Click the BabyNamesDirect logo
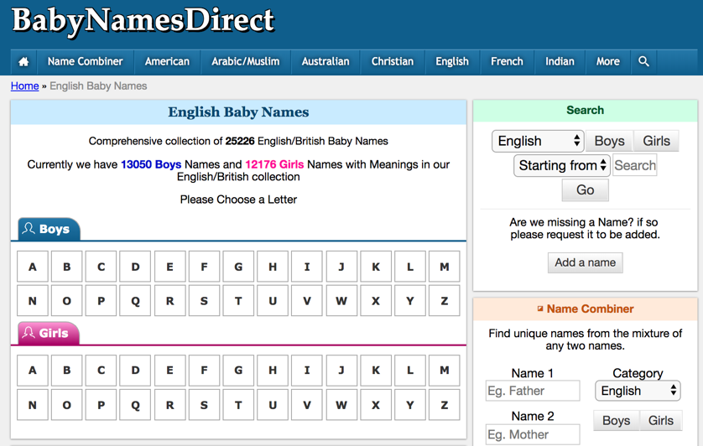 tap(143, 21)
